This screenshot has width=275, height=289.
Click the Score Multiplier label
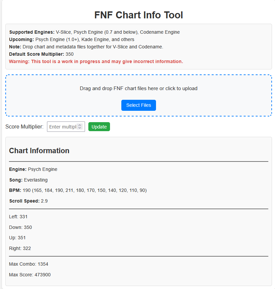24,126
